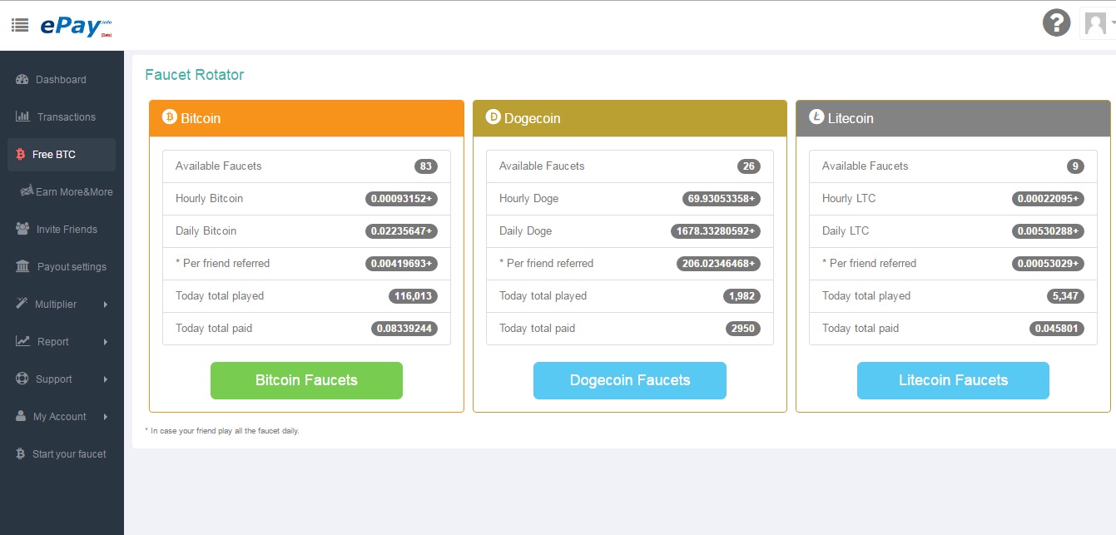Screen dimensions: 1116x535
Task: Expand the Support submenu arrow
Action: pos(106,379)
